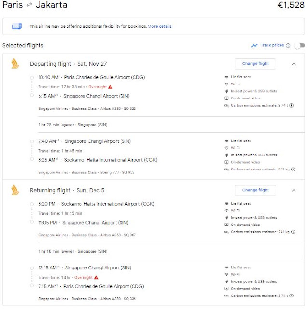This screenshot has height=309, width=308.
Task: Click the Singapore Airlines logo on the returning flight
Action: click(x=15, y=190)
